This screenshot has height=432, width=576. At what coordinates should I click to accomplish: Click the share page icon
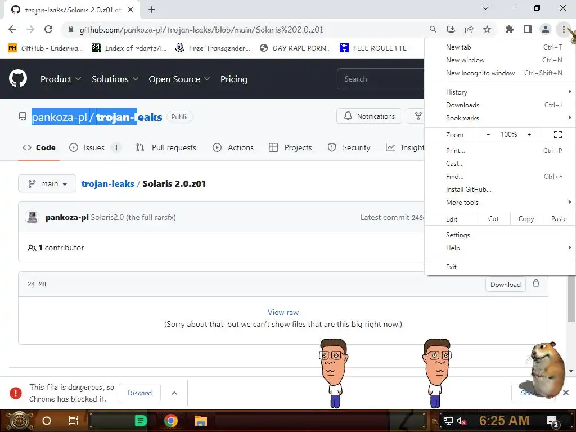(469, 29)
